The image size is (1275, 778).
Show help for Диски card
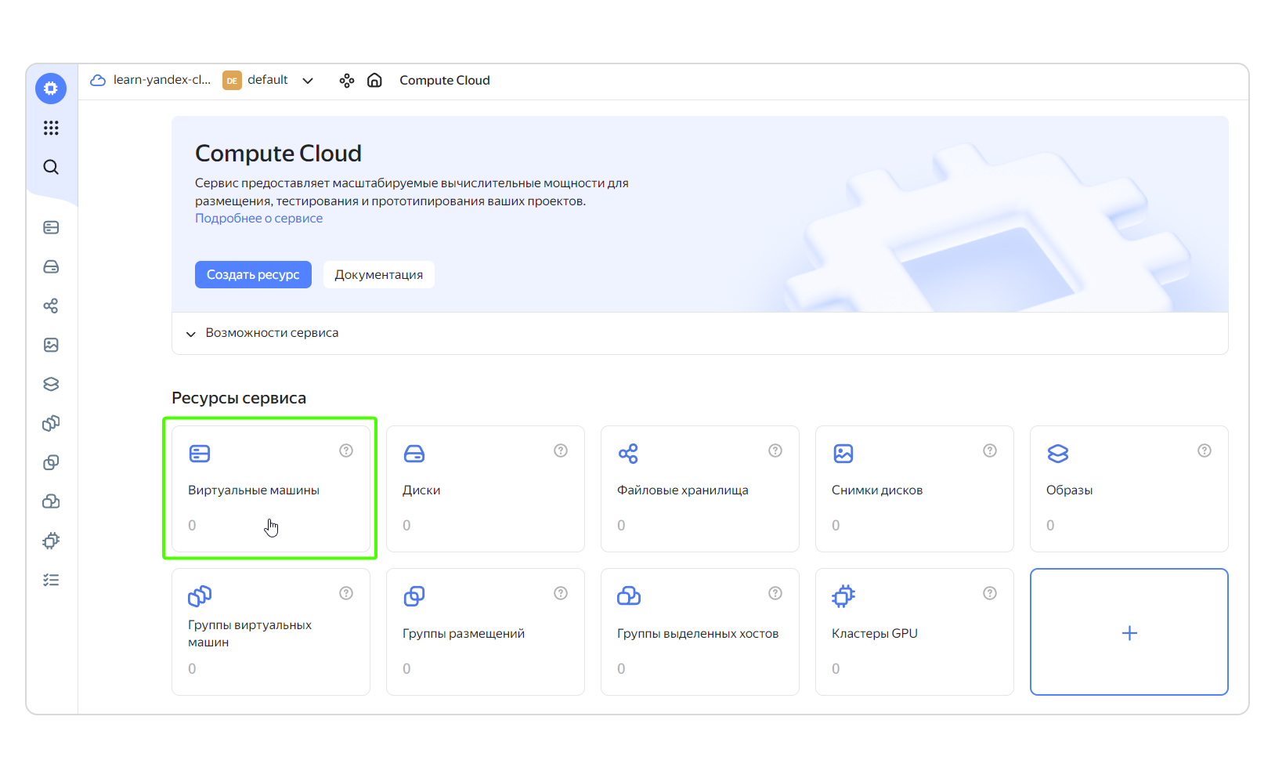[x=561, y=451]
